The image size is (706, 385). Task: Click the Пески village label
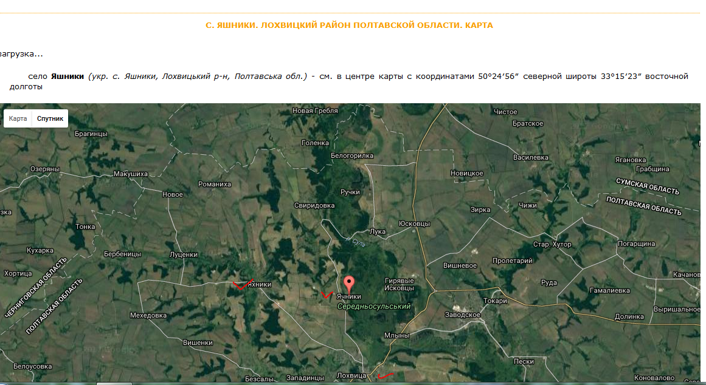pos(524,361)
